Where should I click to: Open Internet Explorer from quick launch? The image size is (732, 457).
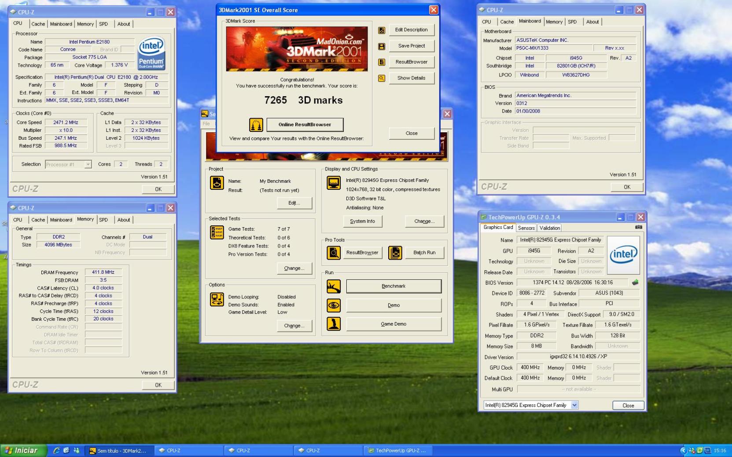56,450
